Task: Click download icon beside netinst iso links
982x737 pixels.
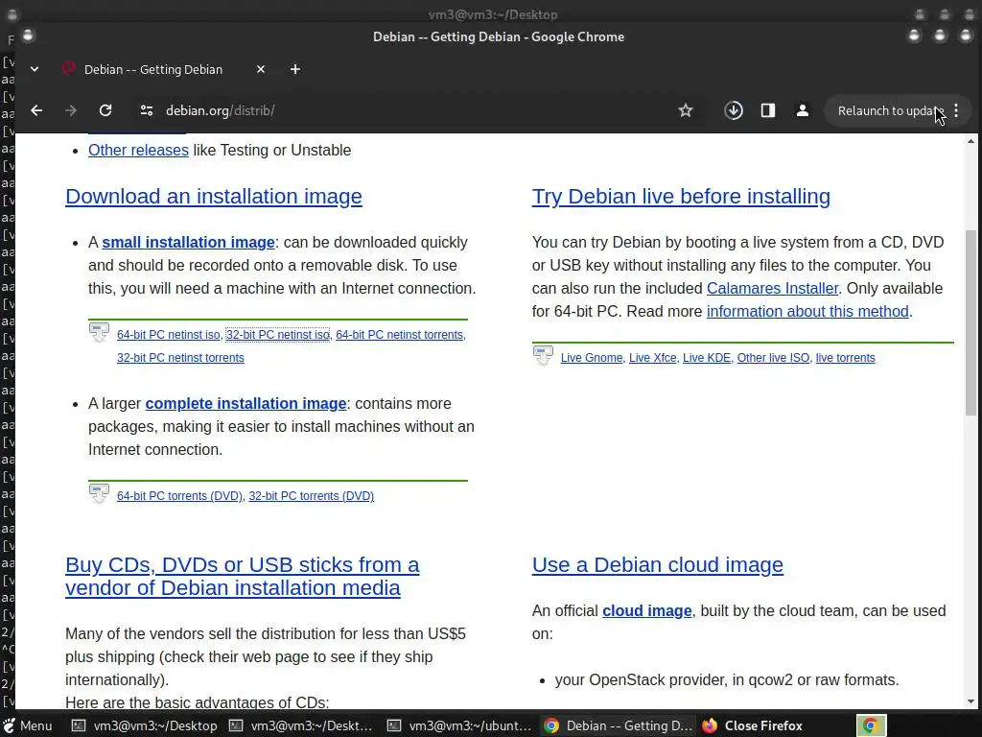Action: pos(99,332)
